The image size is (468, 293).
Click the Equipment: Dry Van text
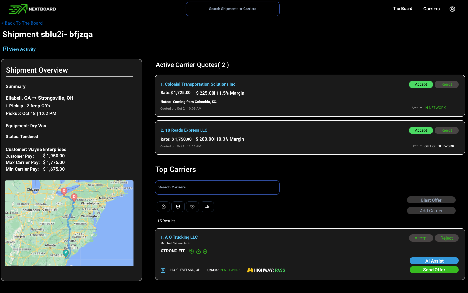(26, 126)
